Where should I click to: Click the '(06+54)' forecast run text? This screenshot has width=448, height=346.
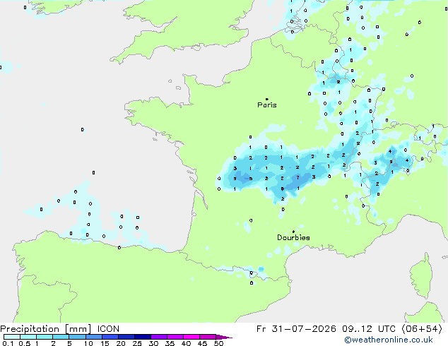[422, 329]
